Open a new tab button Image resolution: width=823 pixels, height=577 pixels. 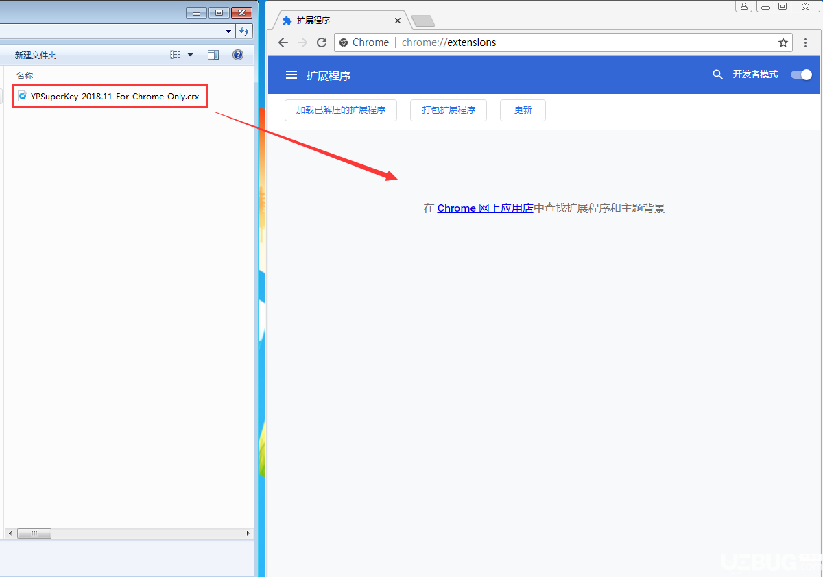point(423,21)
